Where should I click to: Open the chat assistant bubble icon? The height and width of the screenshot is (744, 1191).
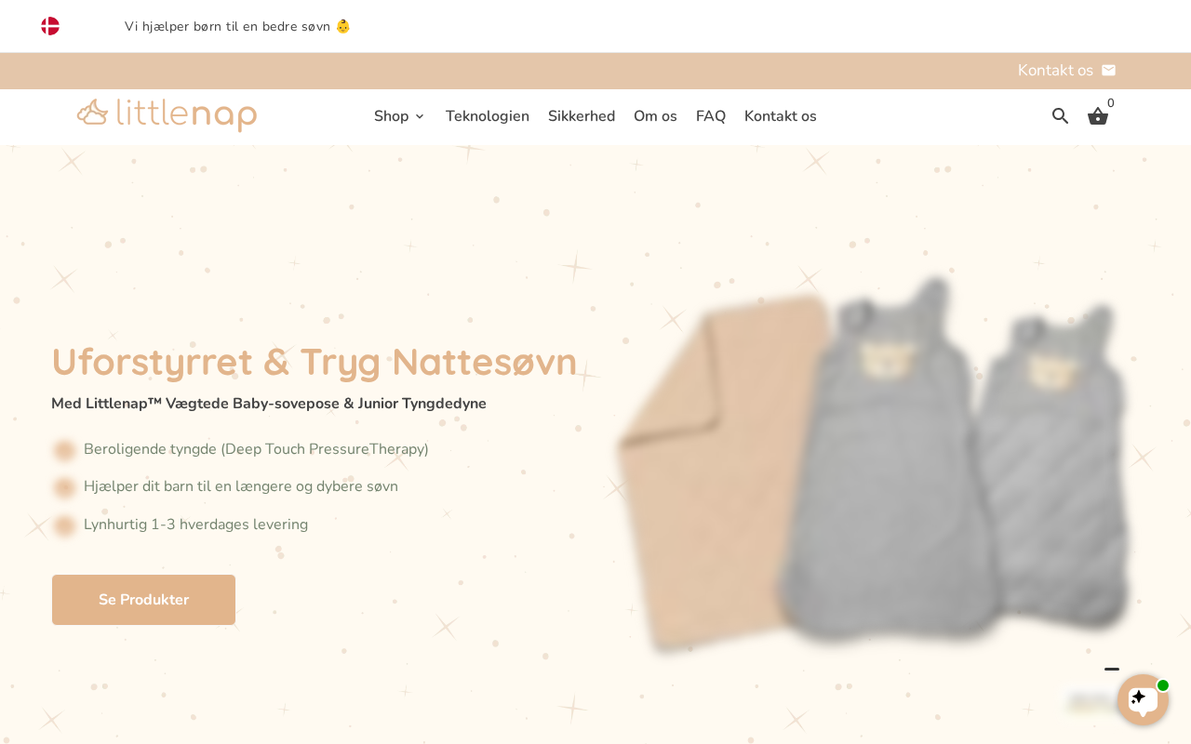click(1143, 699)
